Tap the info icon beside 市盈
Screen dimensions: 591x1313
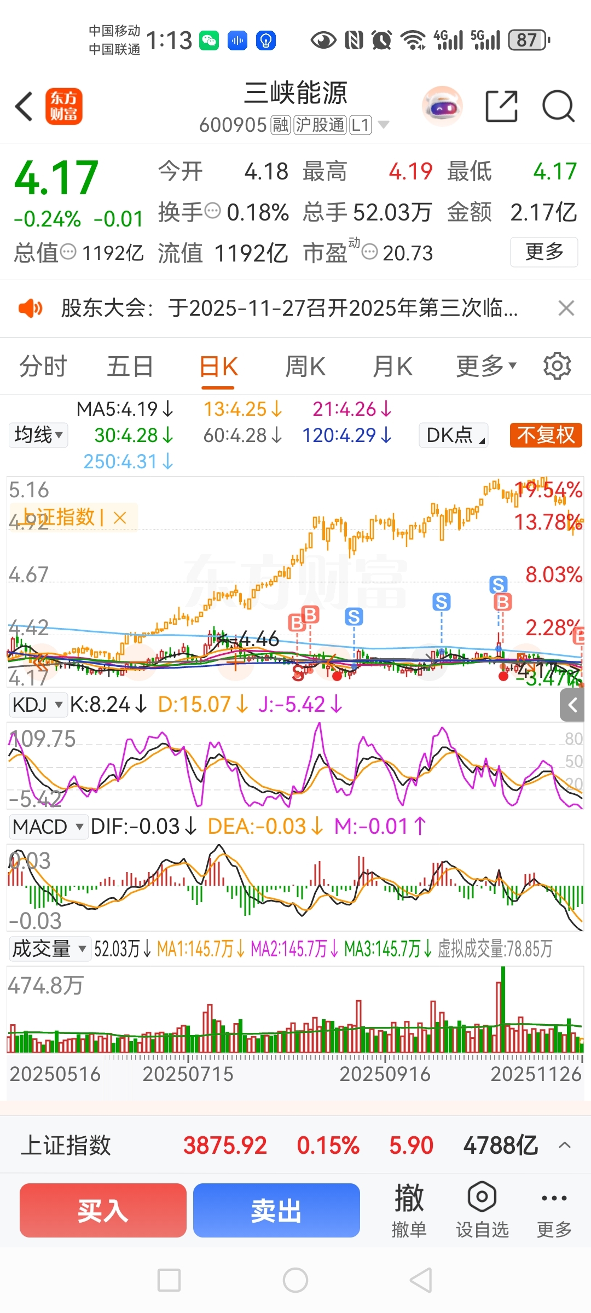[370, 252]
